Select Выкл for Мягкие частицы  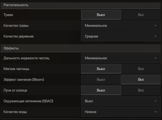(101, 69)
